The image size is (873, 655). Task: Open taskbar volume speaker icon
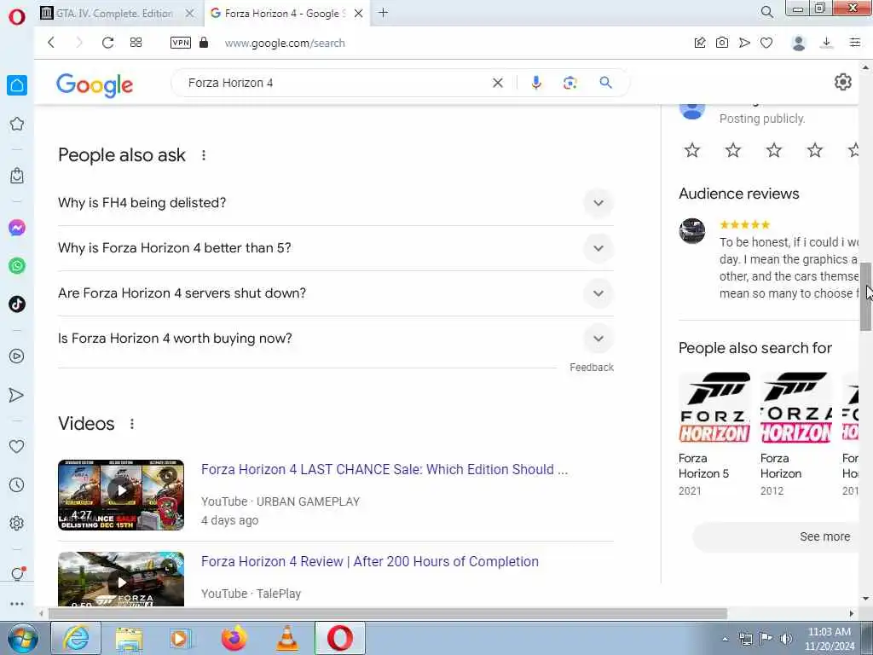click(786, 638)
